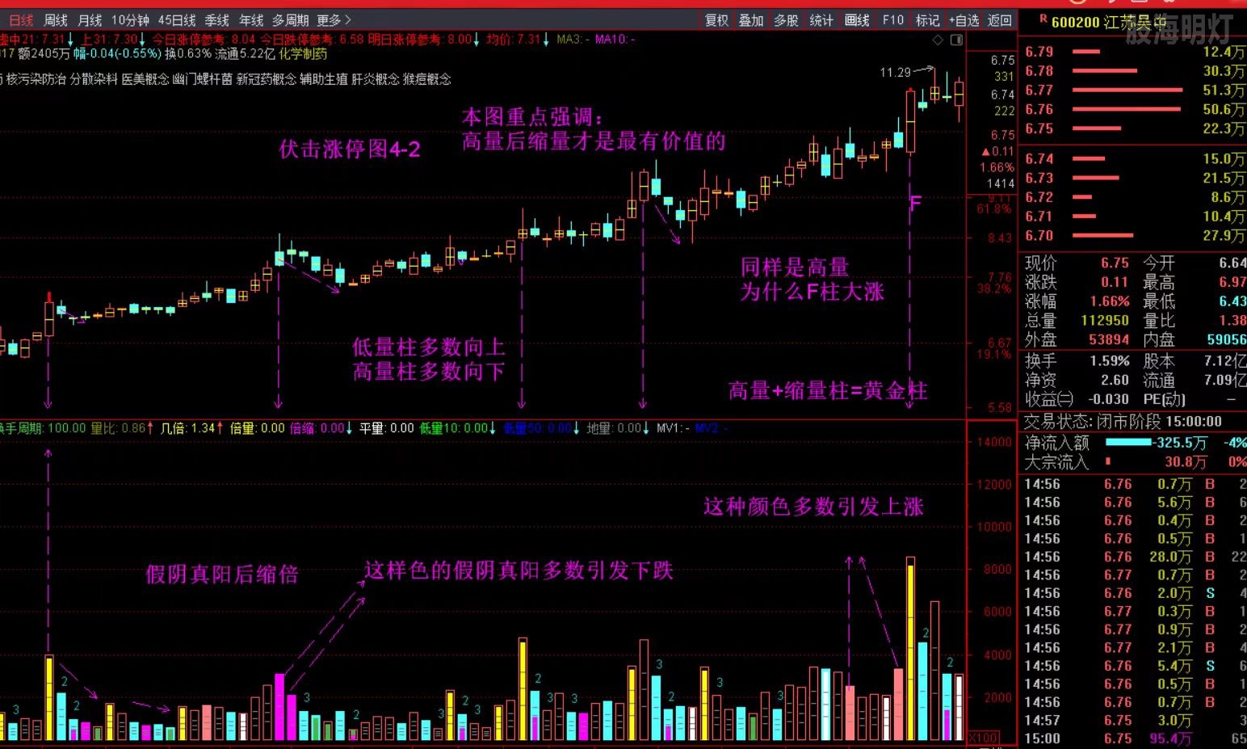Click the 几倍: 1.34 indicator value
1247x749 pixels.
[192, 428]
